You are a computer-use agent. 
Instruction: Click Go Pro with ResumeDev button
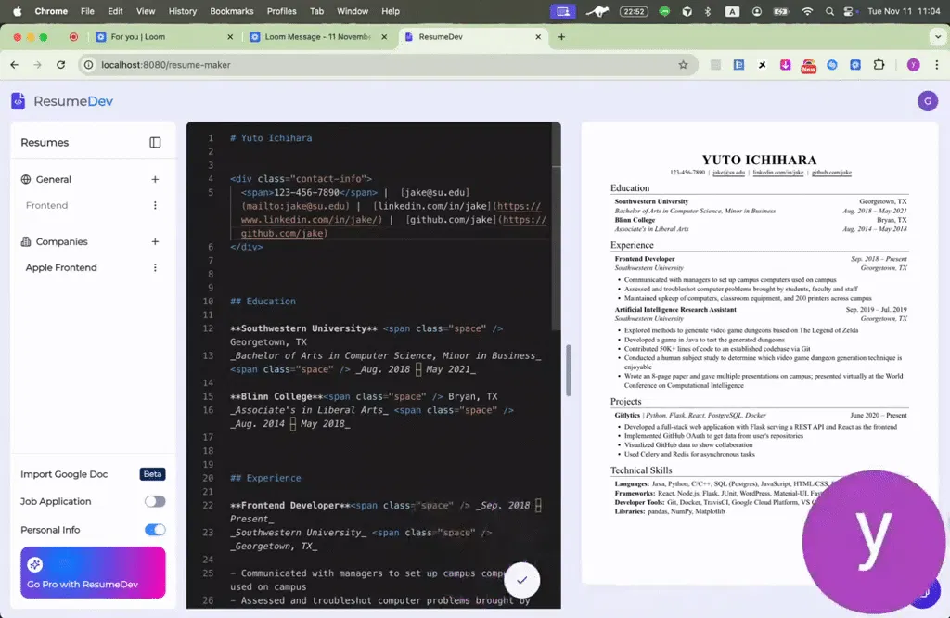point(93,573)
